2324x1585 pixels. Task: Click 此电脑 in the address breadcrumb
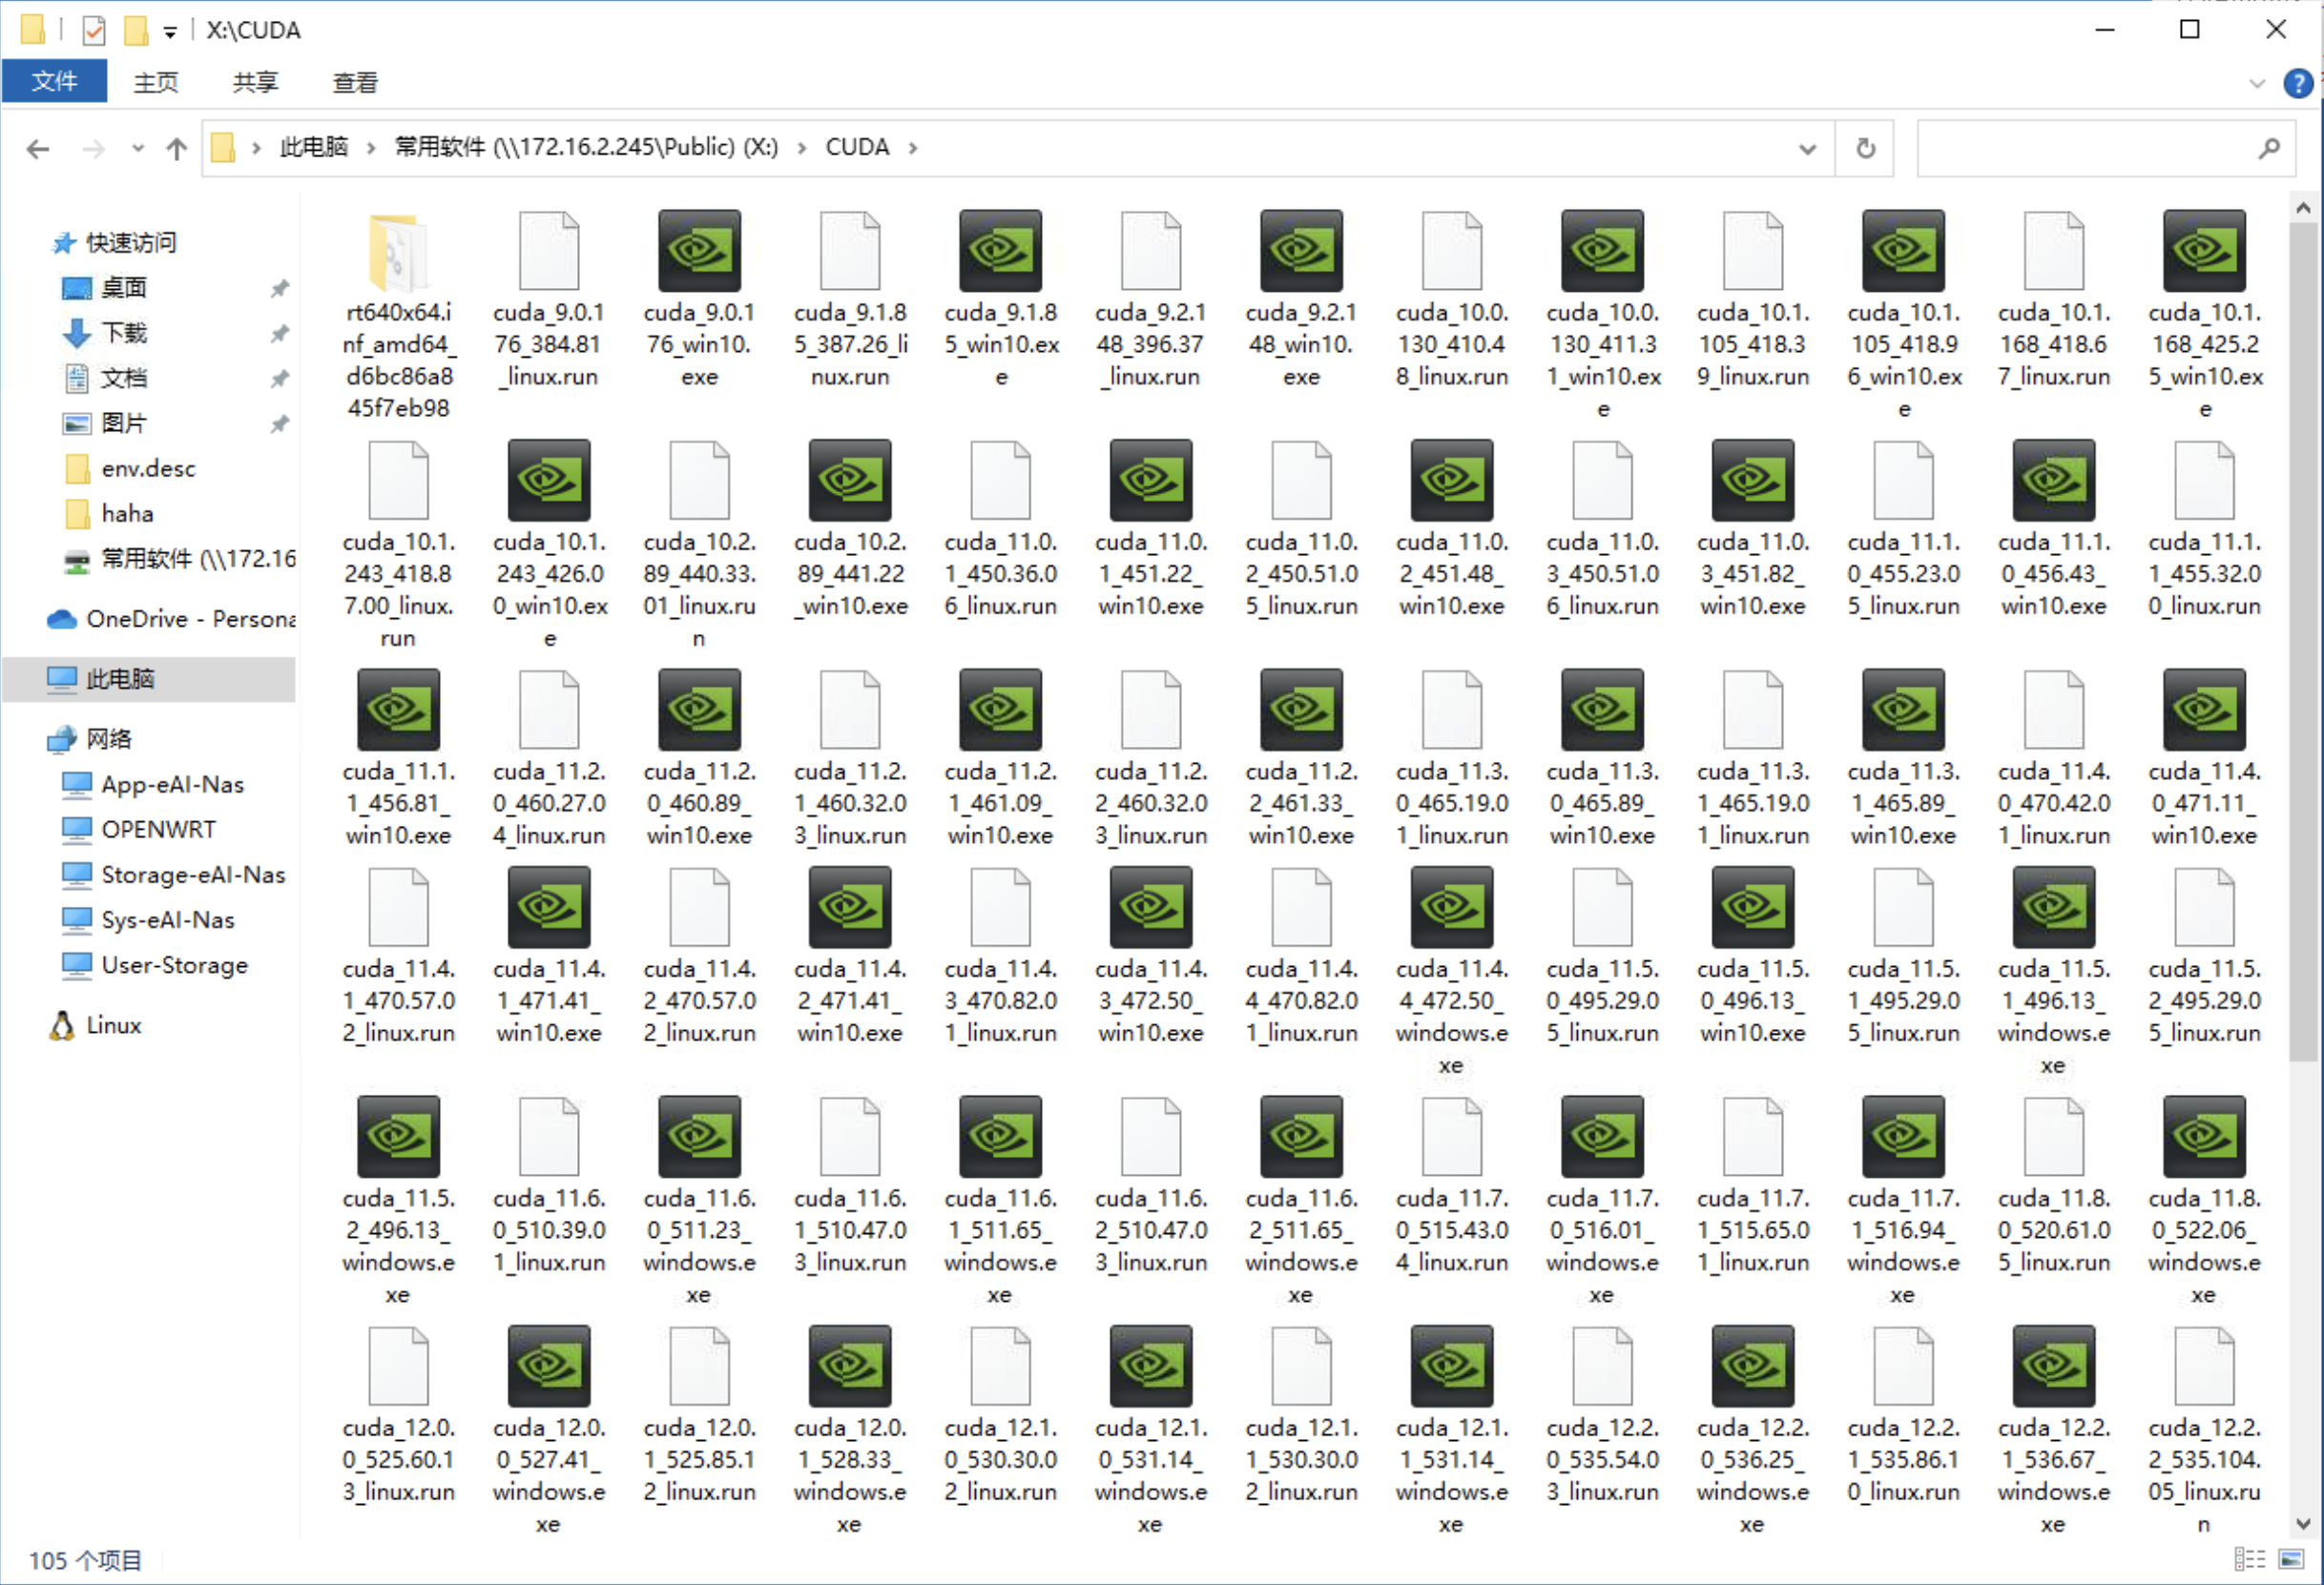click(314, 147)
